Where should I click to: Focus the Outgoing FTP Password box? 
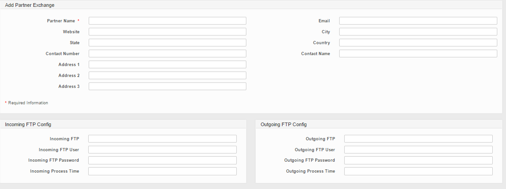[x=418, y=160]
